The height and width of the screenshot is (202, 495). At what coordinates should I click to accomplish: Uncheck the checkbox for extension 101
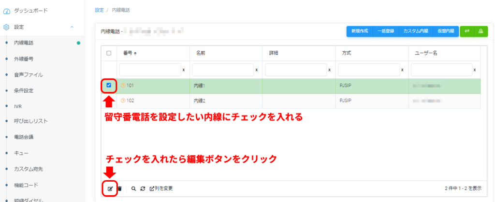tap(109, 86)
